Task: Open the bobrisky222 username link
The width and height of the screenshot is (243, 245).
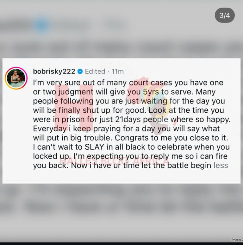Action: tap(54, 72)
